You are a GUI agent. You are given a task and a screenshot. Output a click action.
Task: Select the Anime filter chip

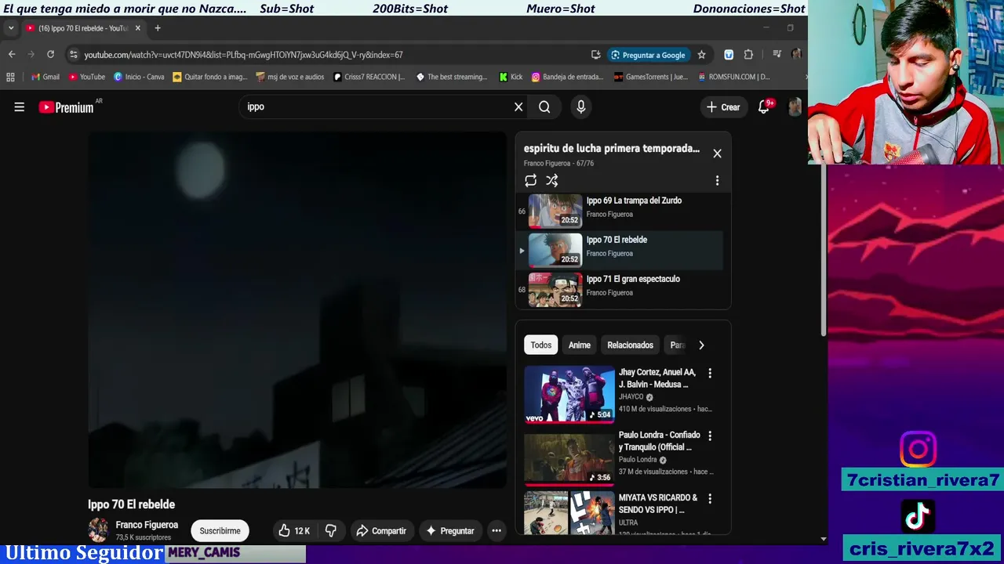(580, 345)
